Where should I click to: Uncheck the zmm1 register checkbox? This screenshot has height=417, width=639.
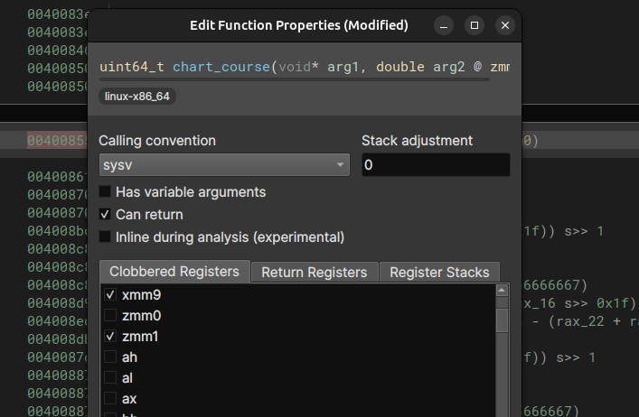(110, 336)
